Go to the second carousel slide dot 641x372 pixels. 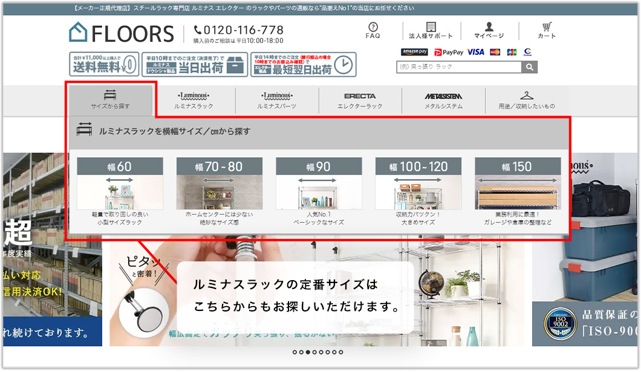tap(301, 352)
